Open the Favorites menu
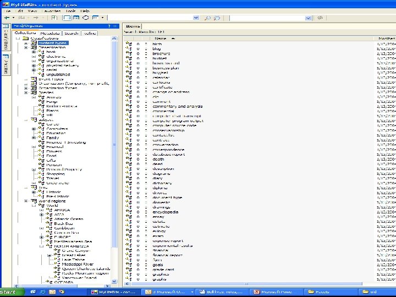The width and height of the screenshot is (396, 297). (51, 11)
